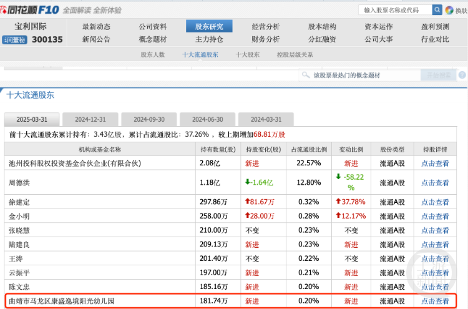The image size is (468, 309).
Task: View details for 曲靖市马龙区康盛逸境阳光幼儿园
Action: [x=435, y=302]
